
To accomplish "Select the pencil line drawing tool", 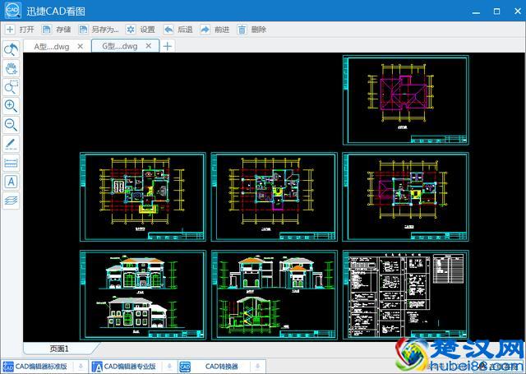I will 12,144.
